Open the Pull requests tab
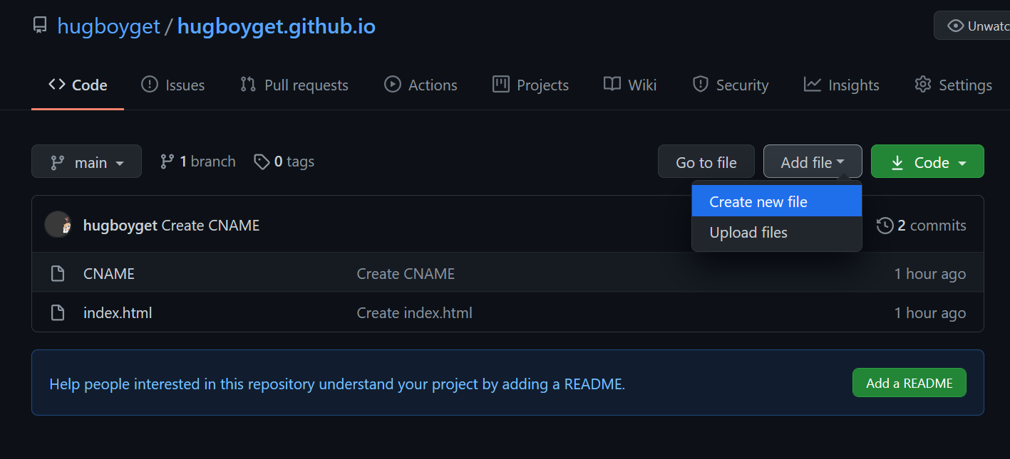Viewport: 1010px width, 459px height. click(x=294, y=85)
